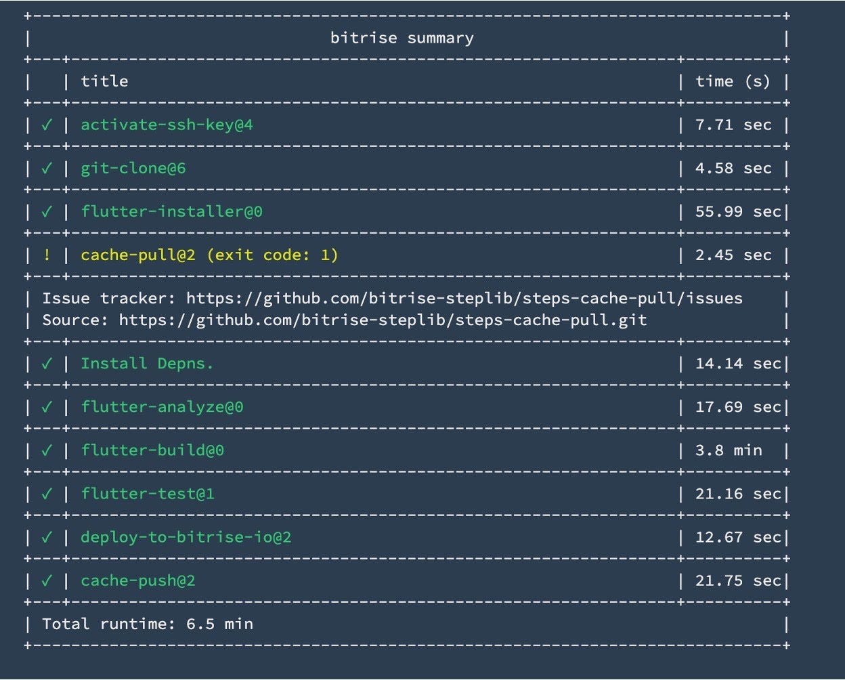Click the checkmark beside git-clone@6
Image resolution: width=845 pixels, height=680 pixels.
pos(47,169)
